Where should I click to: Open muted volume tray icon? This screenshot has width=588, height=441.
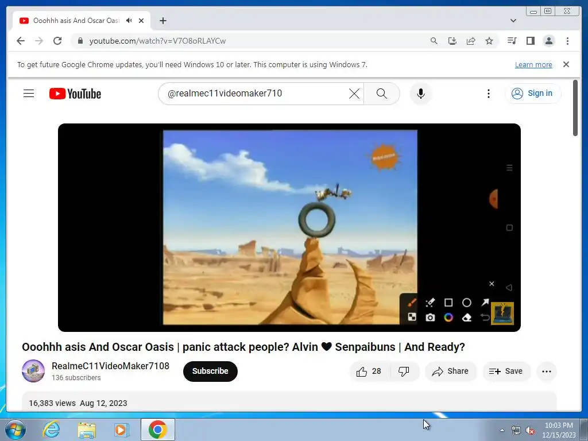[530, 431]
